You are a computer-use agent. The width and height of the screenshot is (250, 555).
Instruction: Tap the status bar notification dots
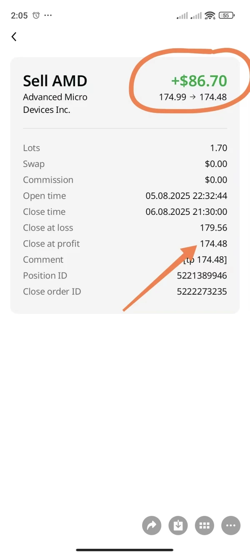[48, 15]
